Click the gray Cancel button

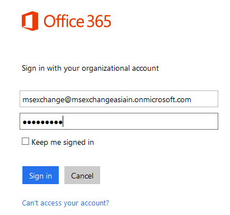tap(82, 175)
